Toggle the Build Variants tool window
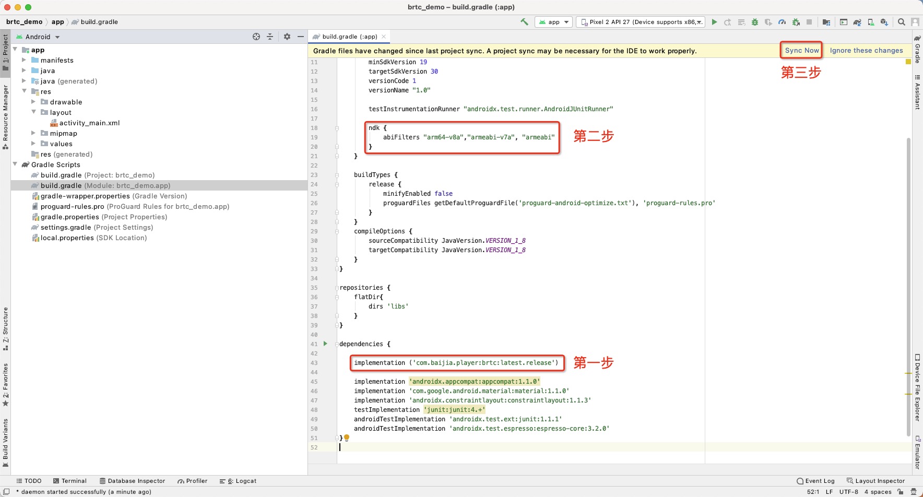 pyautogui.click(x=5, y=443)
